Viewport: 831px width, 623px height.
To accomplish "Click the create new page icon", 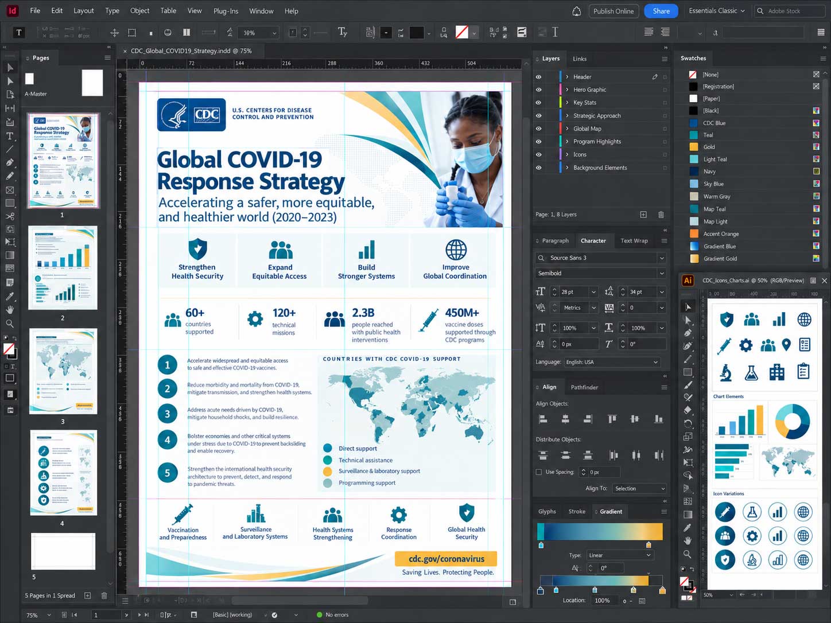I will (x=87, y=595).
